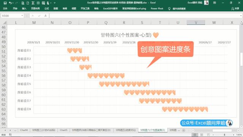Click the AutoSum sigma icon

click(x=33, y=3)
